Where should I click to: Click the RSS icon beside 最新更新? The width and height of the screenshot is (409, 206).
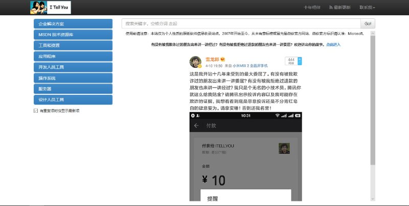(331, 8)
